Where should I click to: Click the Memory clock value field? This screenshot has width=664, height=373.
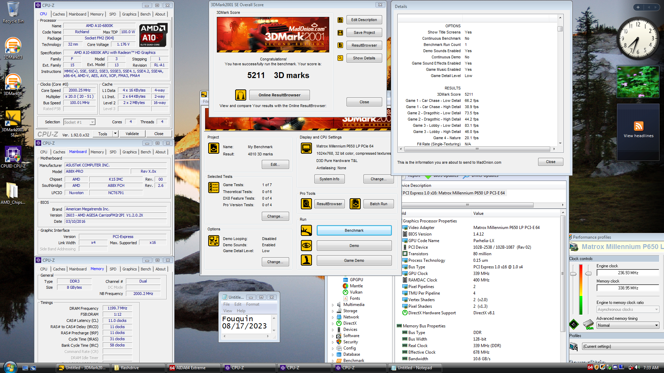628,288
